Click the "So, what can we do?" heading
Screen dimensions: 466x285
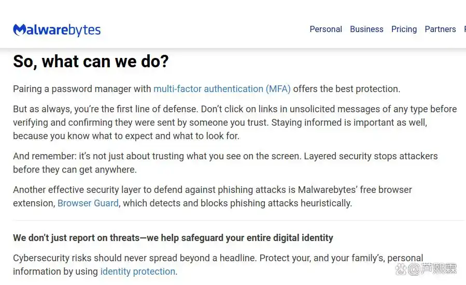91,62
